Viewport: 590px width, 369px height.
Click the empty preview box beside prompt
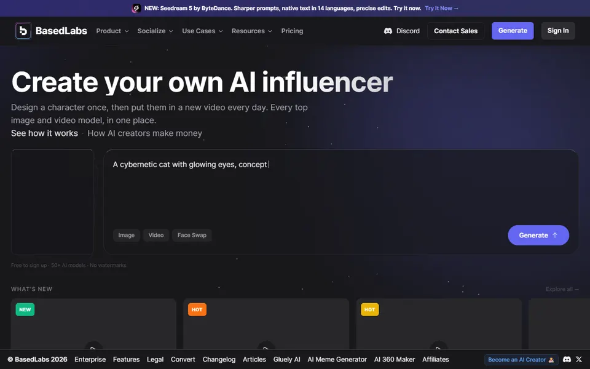(x=52, y=202)
